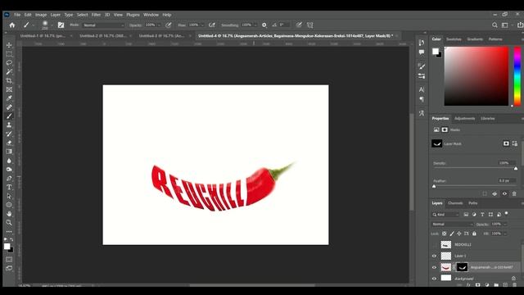Toggle pressure for opacity in options bar
This screenshot has height=295, width=524.
click(169, 25)
